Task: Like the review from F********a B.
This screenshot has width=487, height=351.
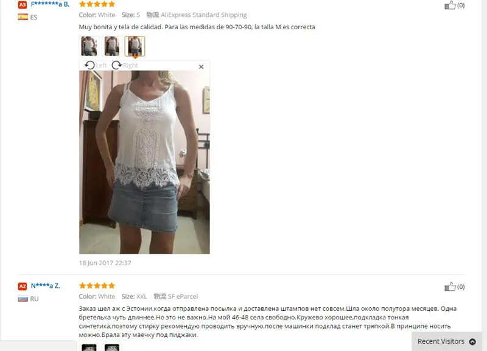Action: 450,5
